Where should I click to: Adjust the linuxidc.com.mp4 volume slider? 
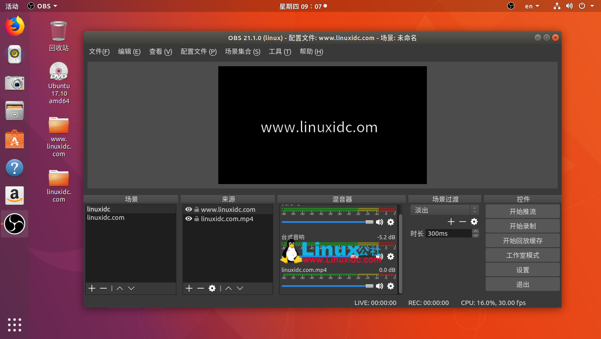click(327, 286)
